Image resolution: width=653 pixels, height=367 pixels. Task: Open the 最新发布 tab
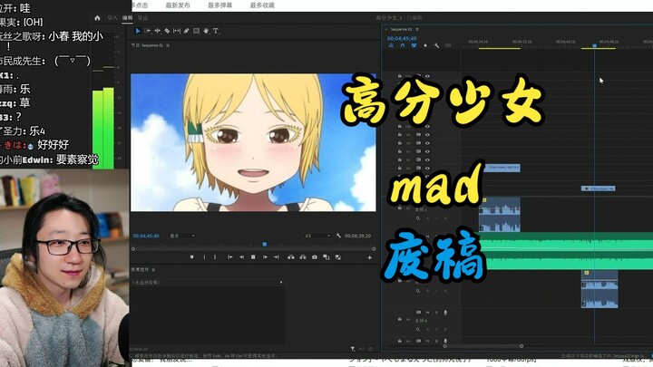coord(178,5)
